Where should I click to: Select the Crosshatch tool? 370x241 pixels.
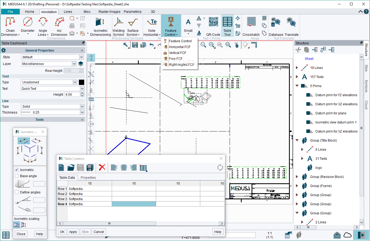coord(251,26)
